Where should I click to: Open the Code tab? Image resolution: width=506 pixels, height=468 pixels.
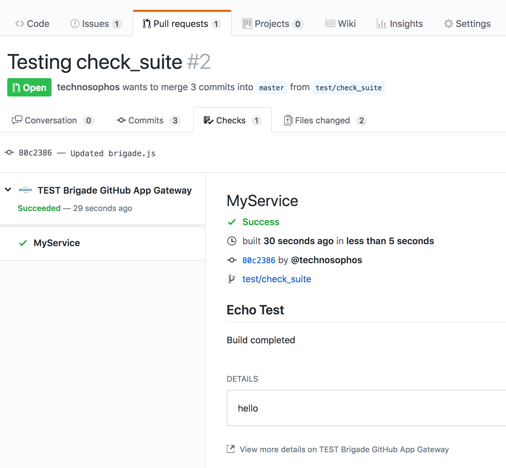(x=32, y=24)
